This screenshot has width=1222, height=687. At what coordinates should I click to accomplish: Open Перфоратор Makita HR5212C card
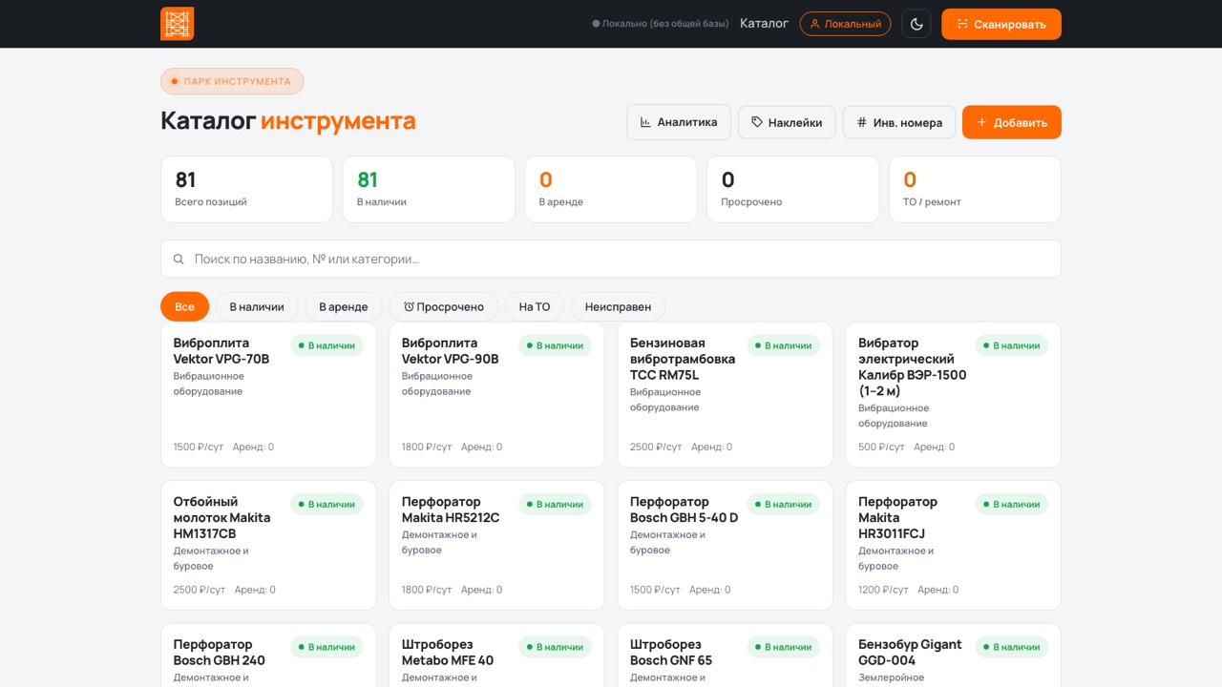pyautogui.click(x=496, y=546)
